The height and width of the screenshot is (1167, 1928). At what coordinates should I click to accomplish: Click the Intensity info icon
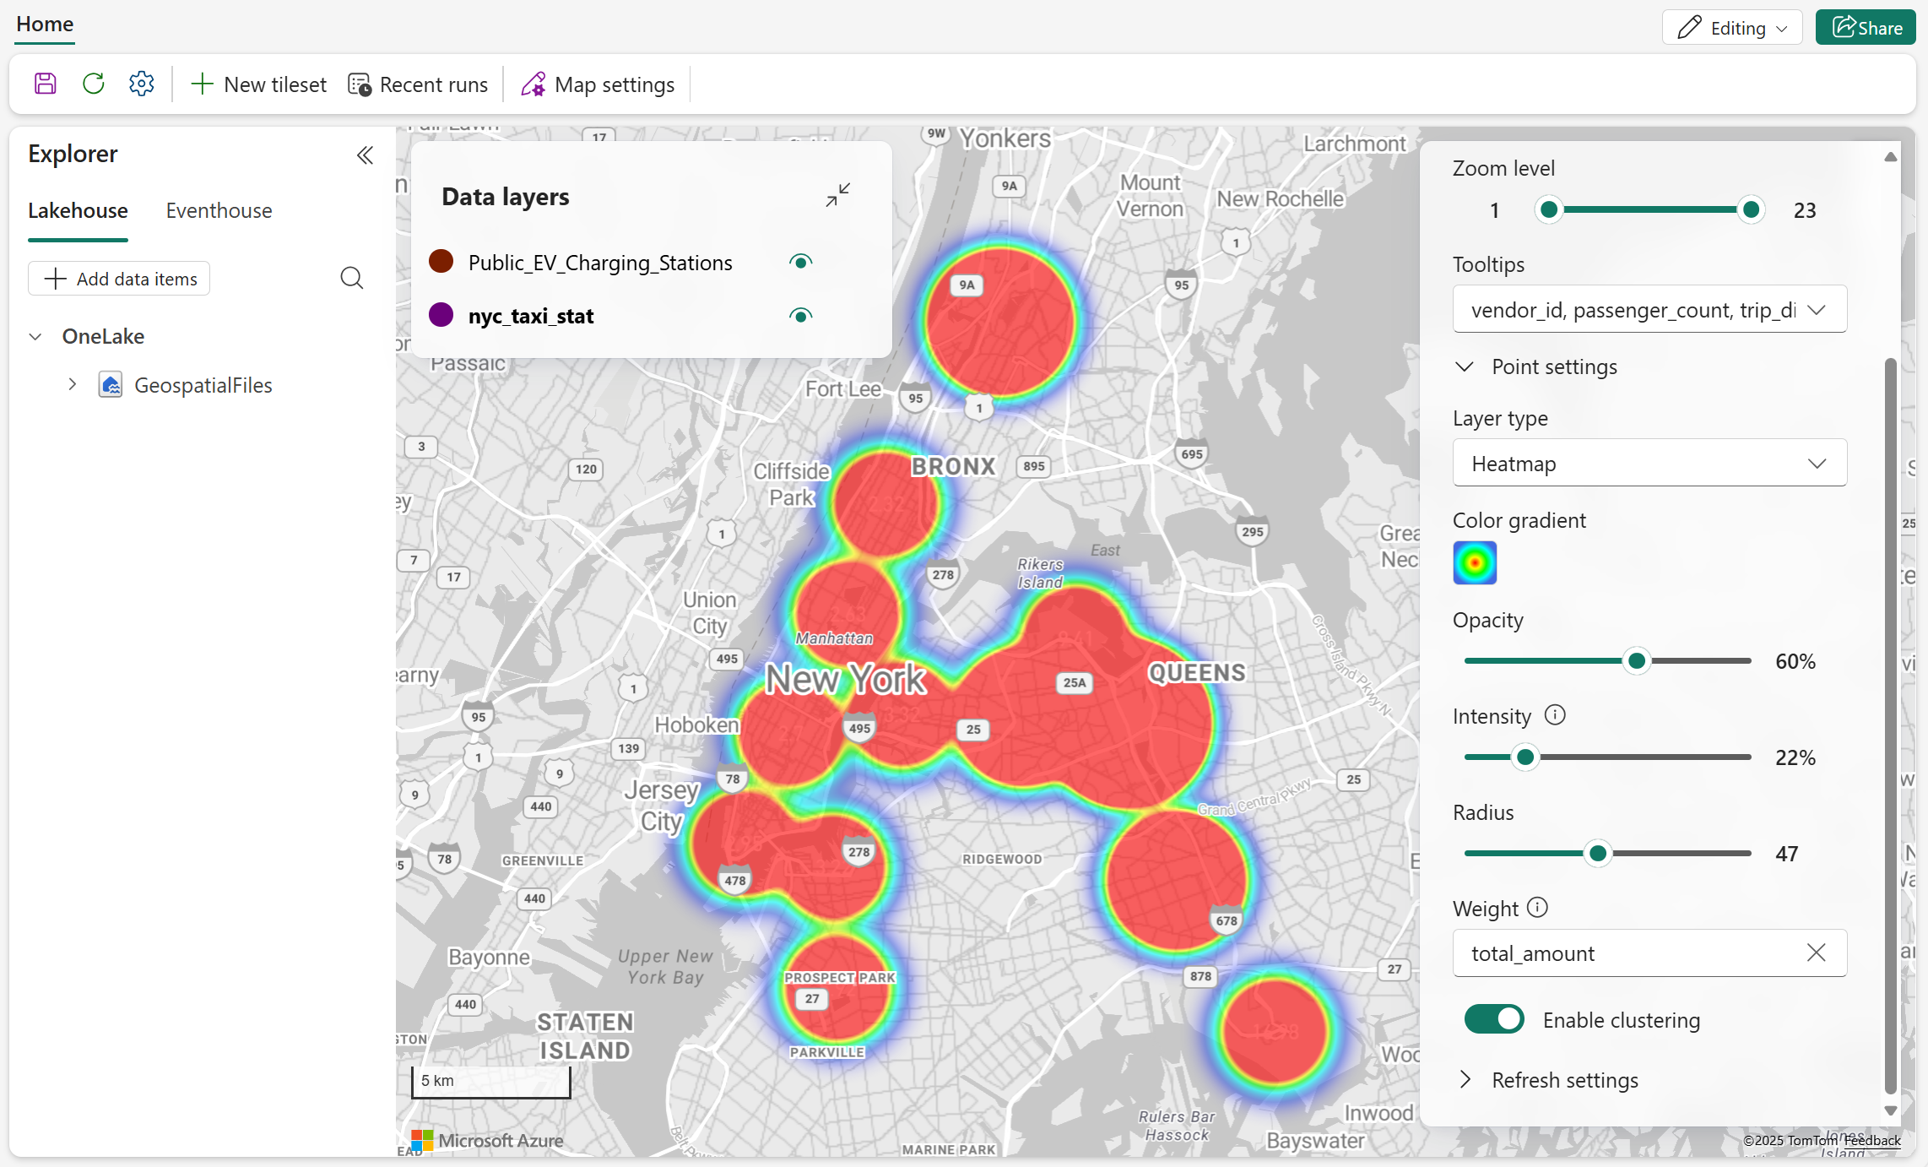coord(1555,715)
